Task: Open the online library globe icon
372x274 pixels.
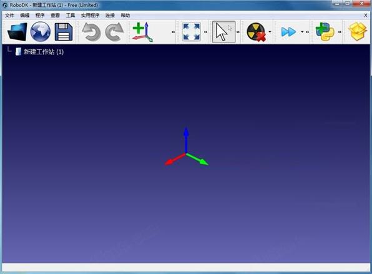Action: click(41, 32)
